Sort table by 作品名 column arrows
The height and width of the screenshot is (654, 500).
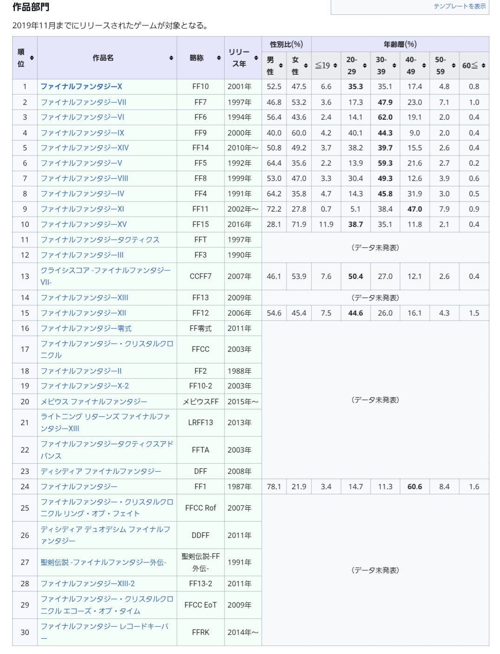[x=171, y=58]
